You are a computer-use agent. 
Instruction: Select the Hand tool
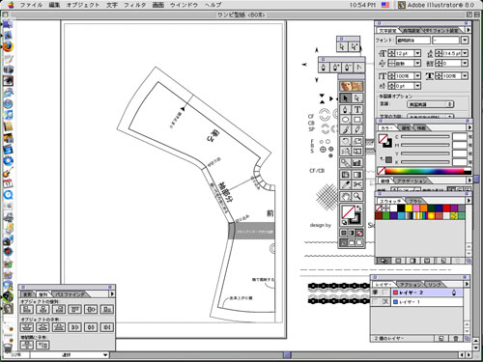346,196
